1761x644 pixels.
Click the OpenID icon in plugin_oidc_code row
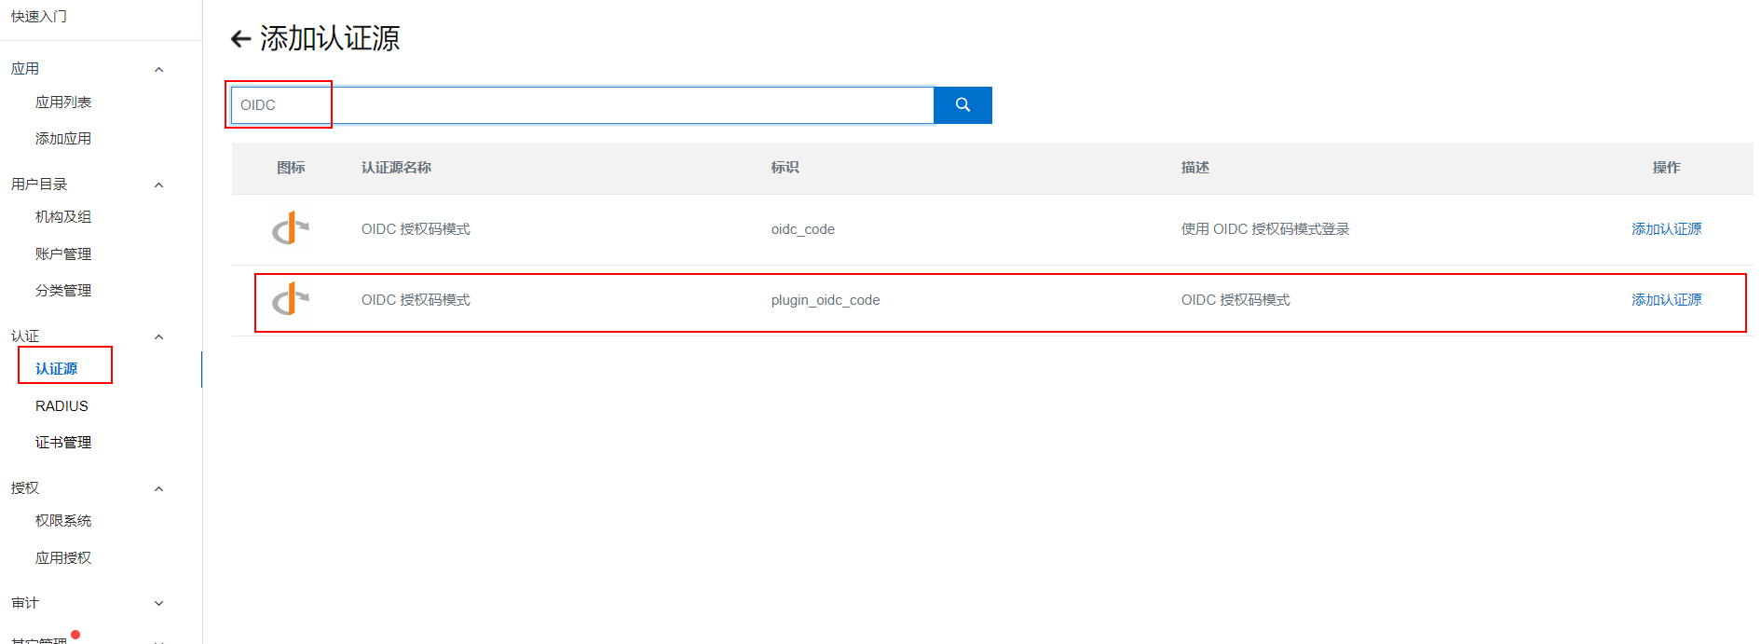pos(290,299)
